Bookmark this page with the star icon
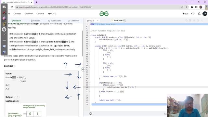208x117 pixels. [x=187, y=7]
